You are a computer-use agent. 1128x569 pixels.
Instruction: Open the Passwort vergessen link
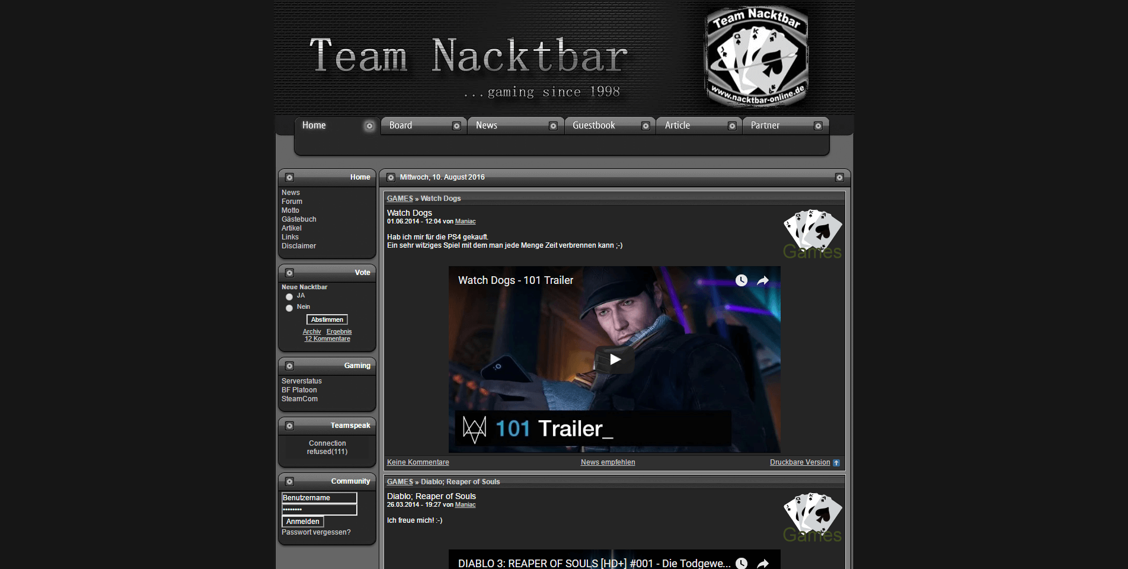tap(315, 532)
